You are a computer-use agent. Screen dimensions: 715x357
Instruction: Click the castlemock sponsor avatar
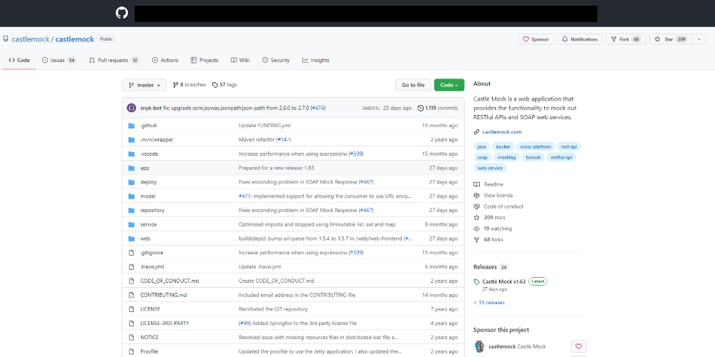coord(480,346)
